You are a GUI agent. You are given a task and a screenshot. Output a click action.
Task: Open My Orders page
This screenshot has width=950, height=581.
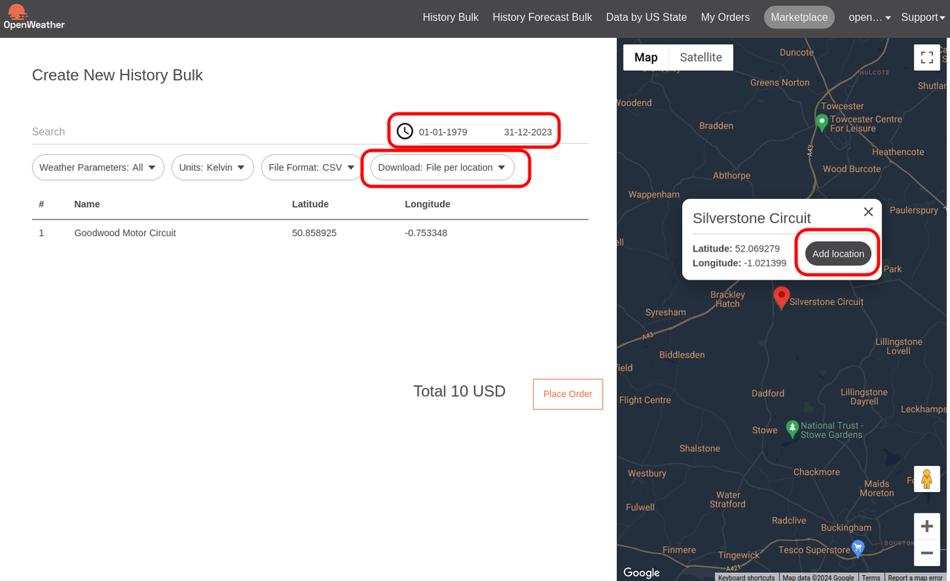(725, 17)
